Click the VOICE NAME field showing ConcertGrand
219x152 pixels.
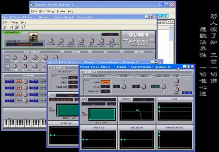24,45
